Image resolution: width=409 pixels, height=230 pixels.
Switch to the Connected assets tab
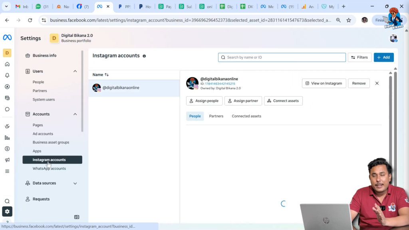point(246,116)
